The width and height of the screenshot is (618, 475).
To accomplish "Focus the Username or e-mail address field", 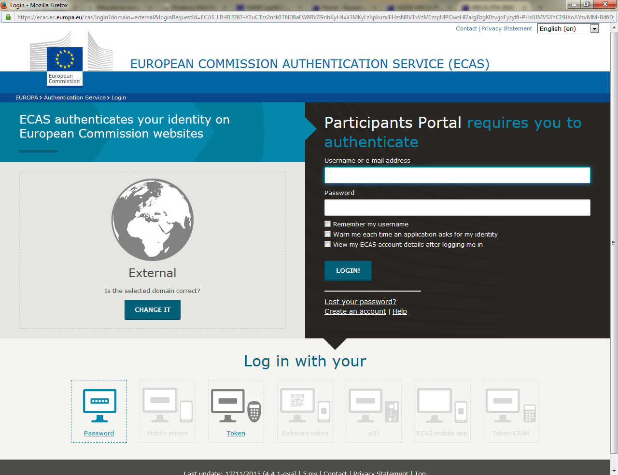I will point(457,175).
